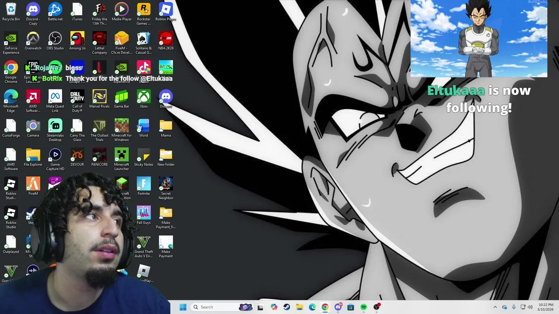The width and height of the screenshot is (559, 314).
Task: Select the Outplayed desktop icon
Action: 11,245
